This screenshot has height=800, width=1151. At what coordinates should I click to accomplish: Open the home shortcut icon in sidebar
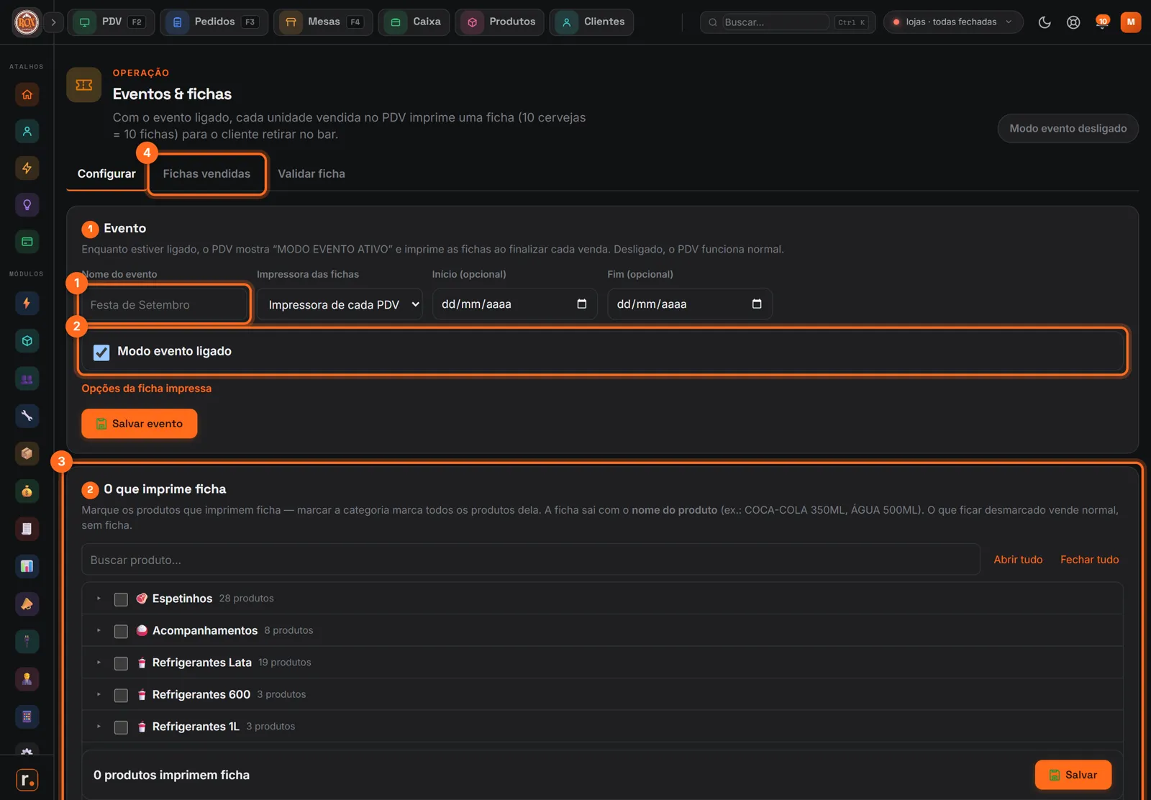click(27, 94)
